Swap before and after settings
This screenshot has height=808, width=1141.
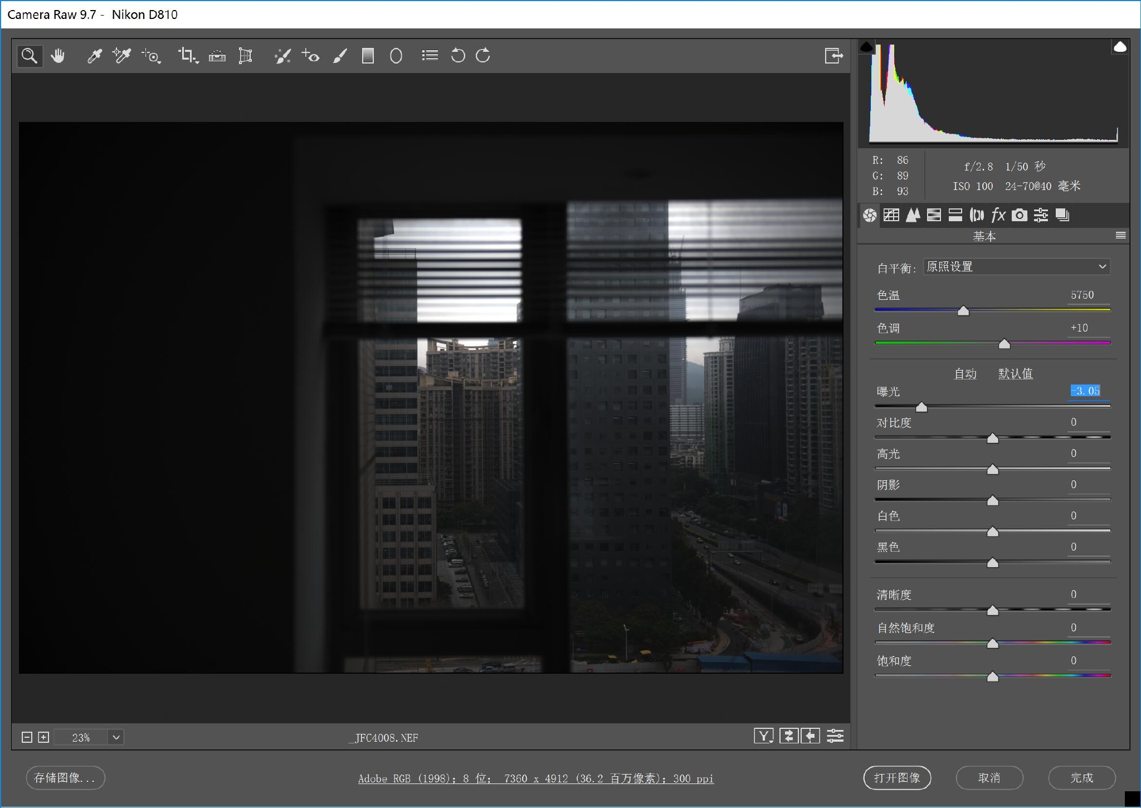788,736
